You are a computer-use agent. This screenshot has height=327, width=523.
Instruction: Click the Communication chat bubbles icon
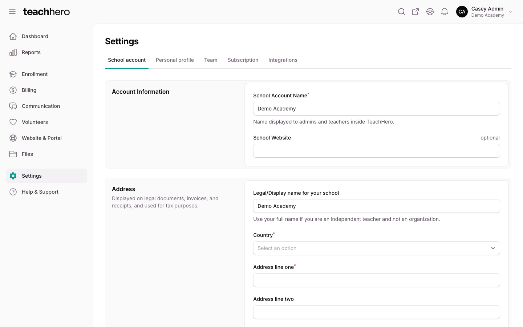pyautogui.click(x=13, y=106)
